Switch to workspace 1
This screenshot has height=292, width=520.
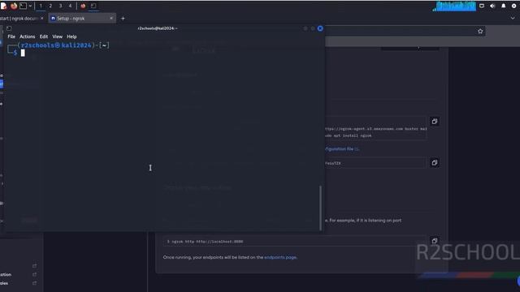[x=41, y=6]
